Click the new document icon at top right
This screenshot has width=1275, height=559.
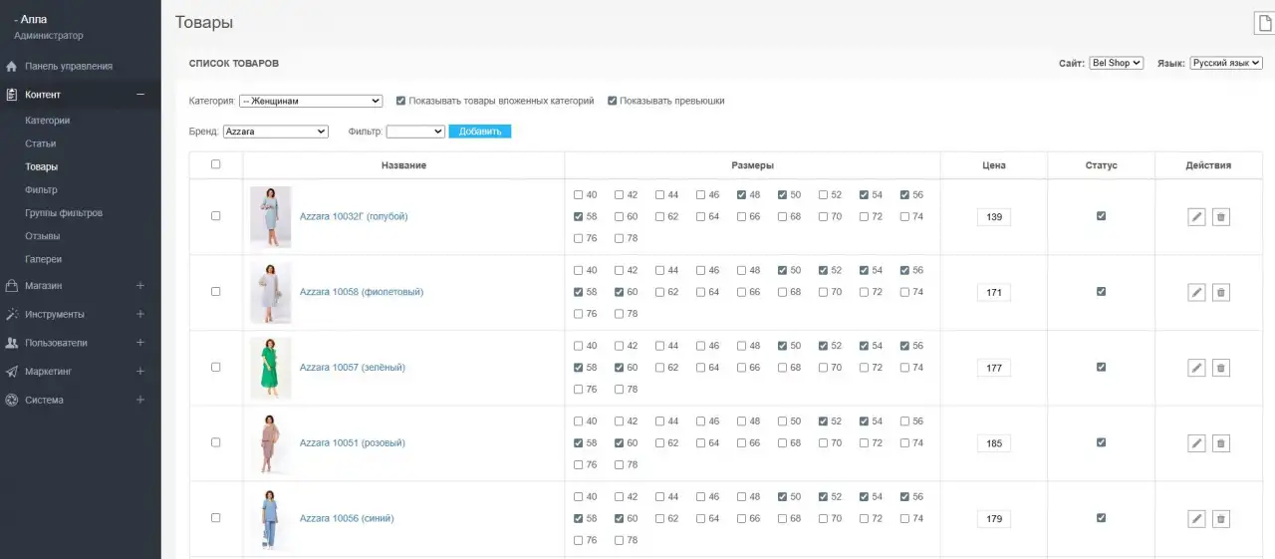pyautogui.click(x=1263, y=23)
